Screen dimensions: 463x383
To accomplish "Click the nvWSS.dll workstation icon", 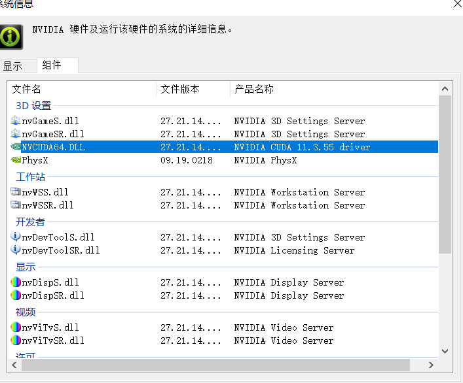I will [15, 191].
